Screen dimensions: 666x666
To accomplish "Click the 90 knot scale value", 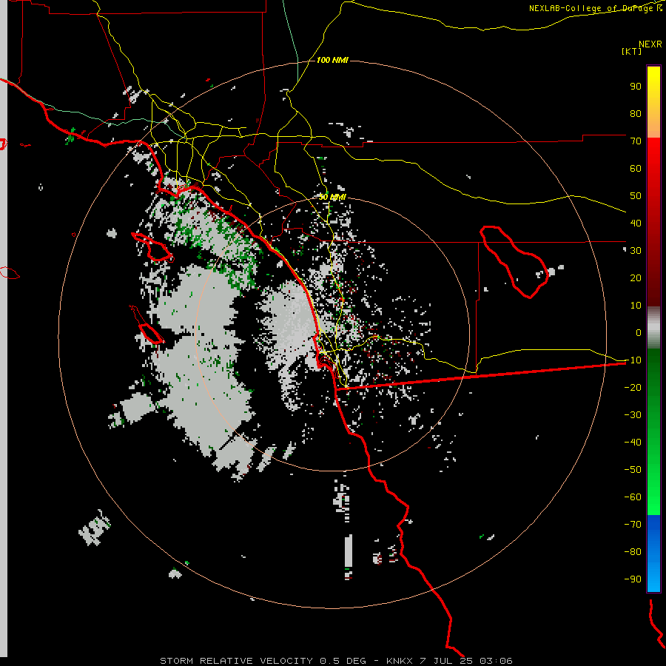I will coord(636,87).
